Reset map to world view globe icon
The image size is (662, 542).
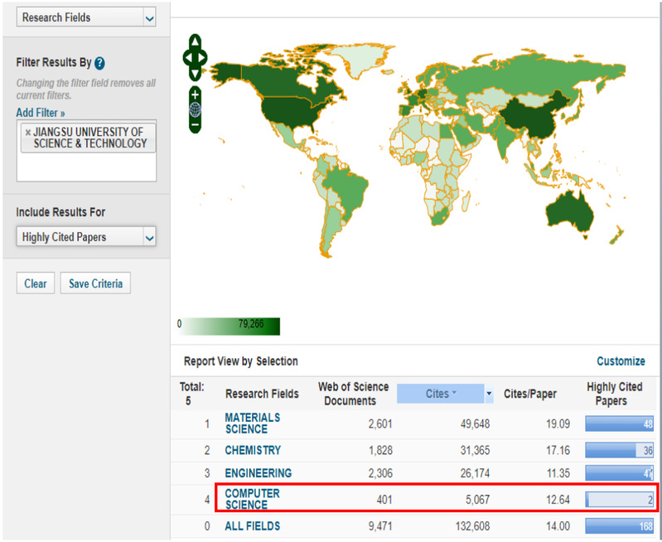(x=195, y=109)
